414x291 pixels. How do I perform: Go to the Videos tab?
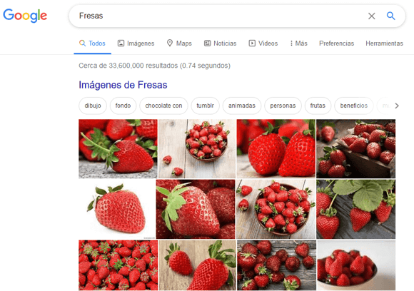coord(263,44)
